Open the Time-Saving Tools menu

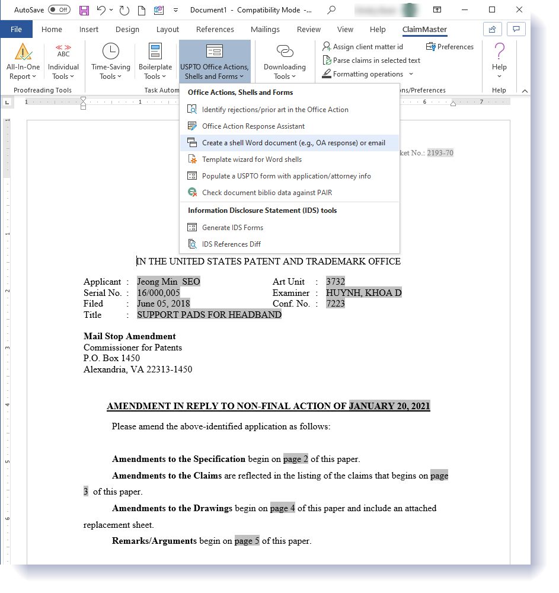click(111, 62)
